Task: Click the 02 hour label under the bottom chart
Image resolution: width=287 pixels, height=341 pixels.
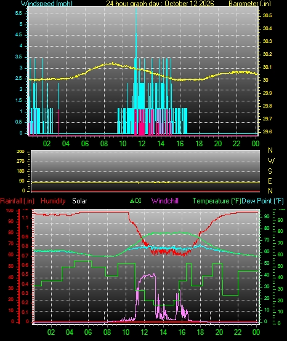Action: pyautogui.click(x=51, y=332)
